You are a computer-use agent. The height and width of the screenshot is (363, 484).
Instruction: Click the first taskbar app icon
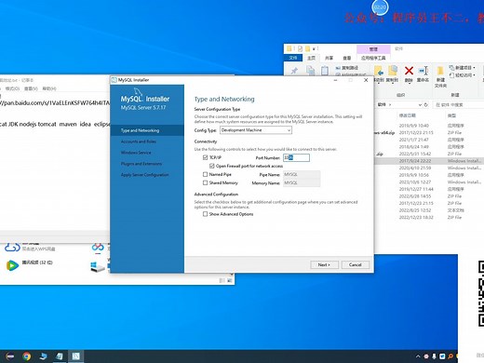coord(10,356)
